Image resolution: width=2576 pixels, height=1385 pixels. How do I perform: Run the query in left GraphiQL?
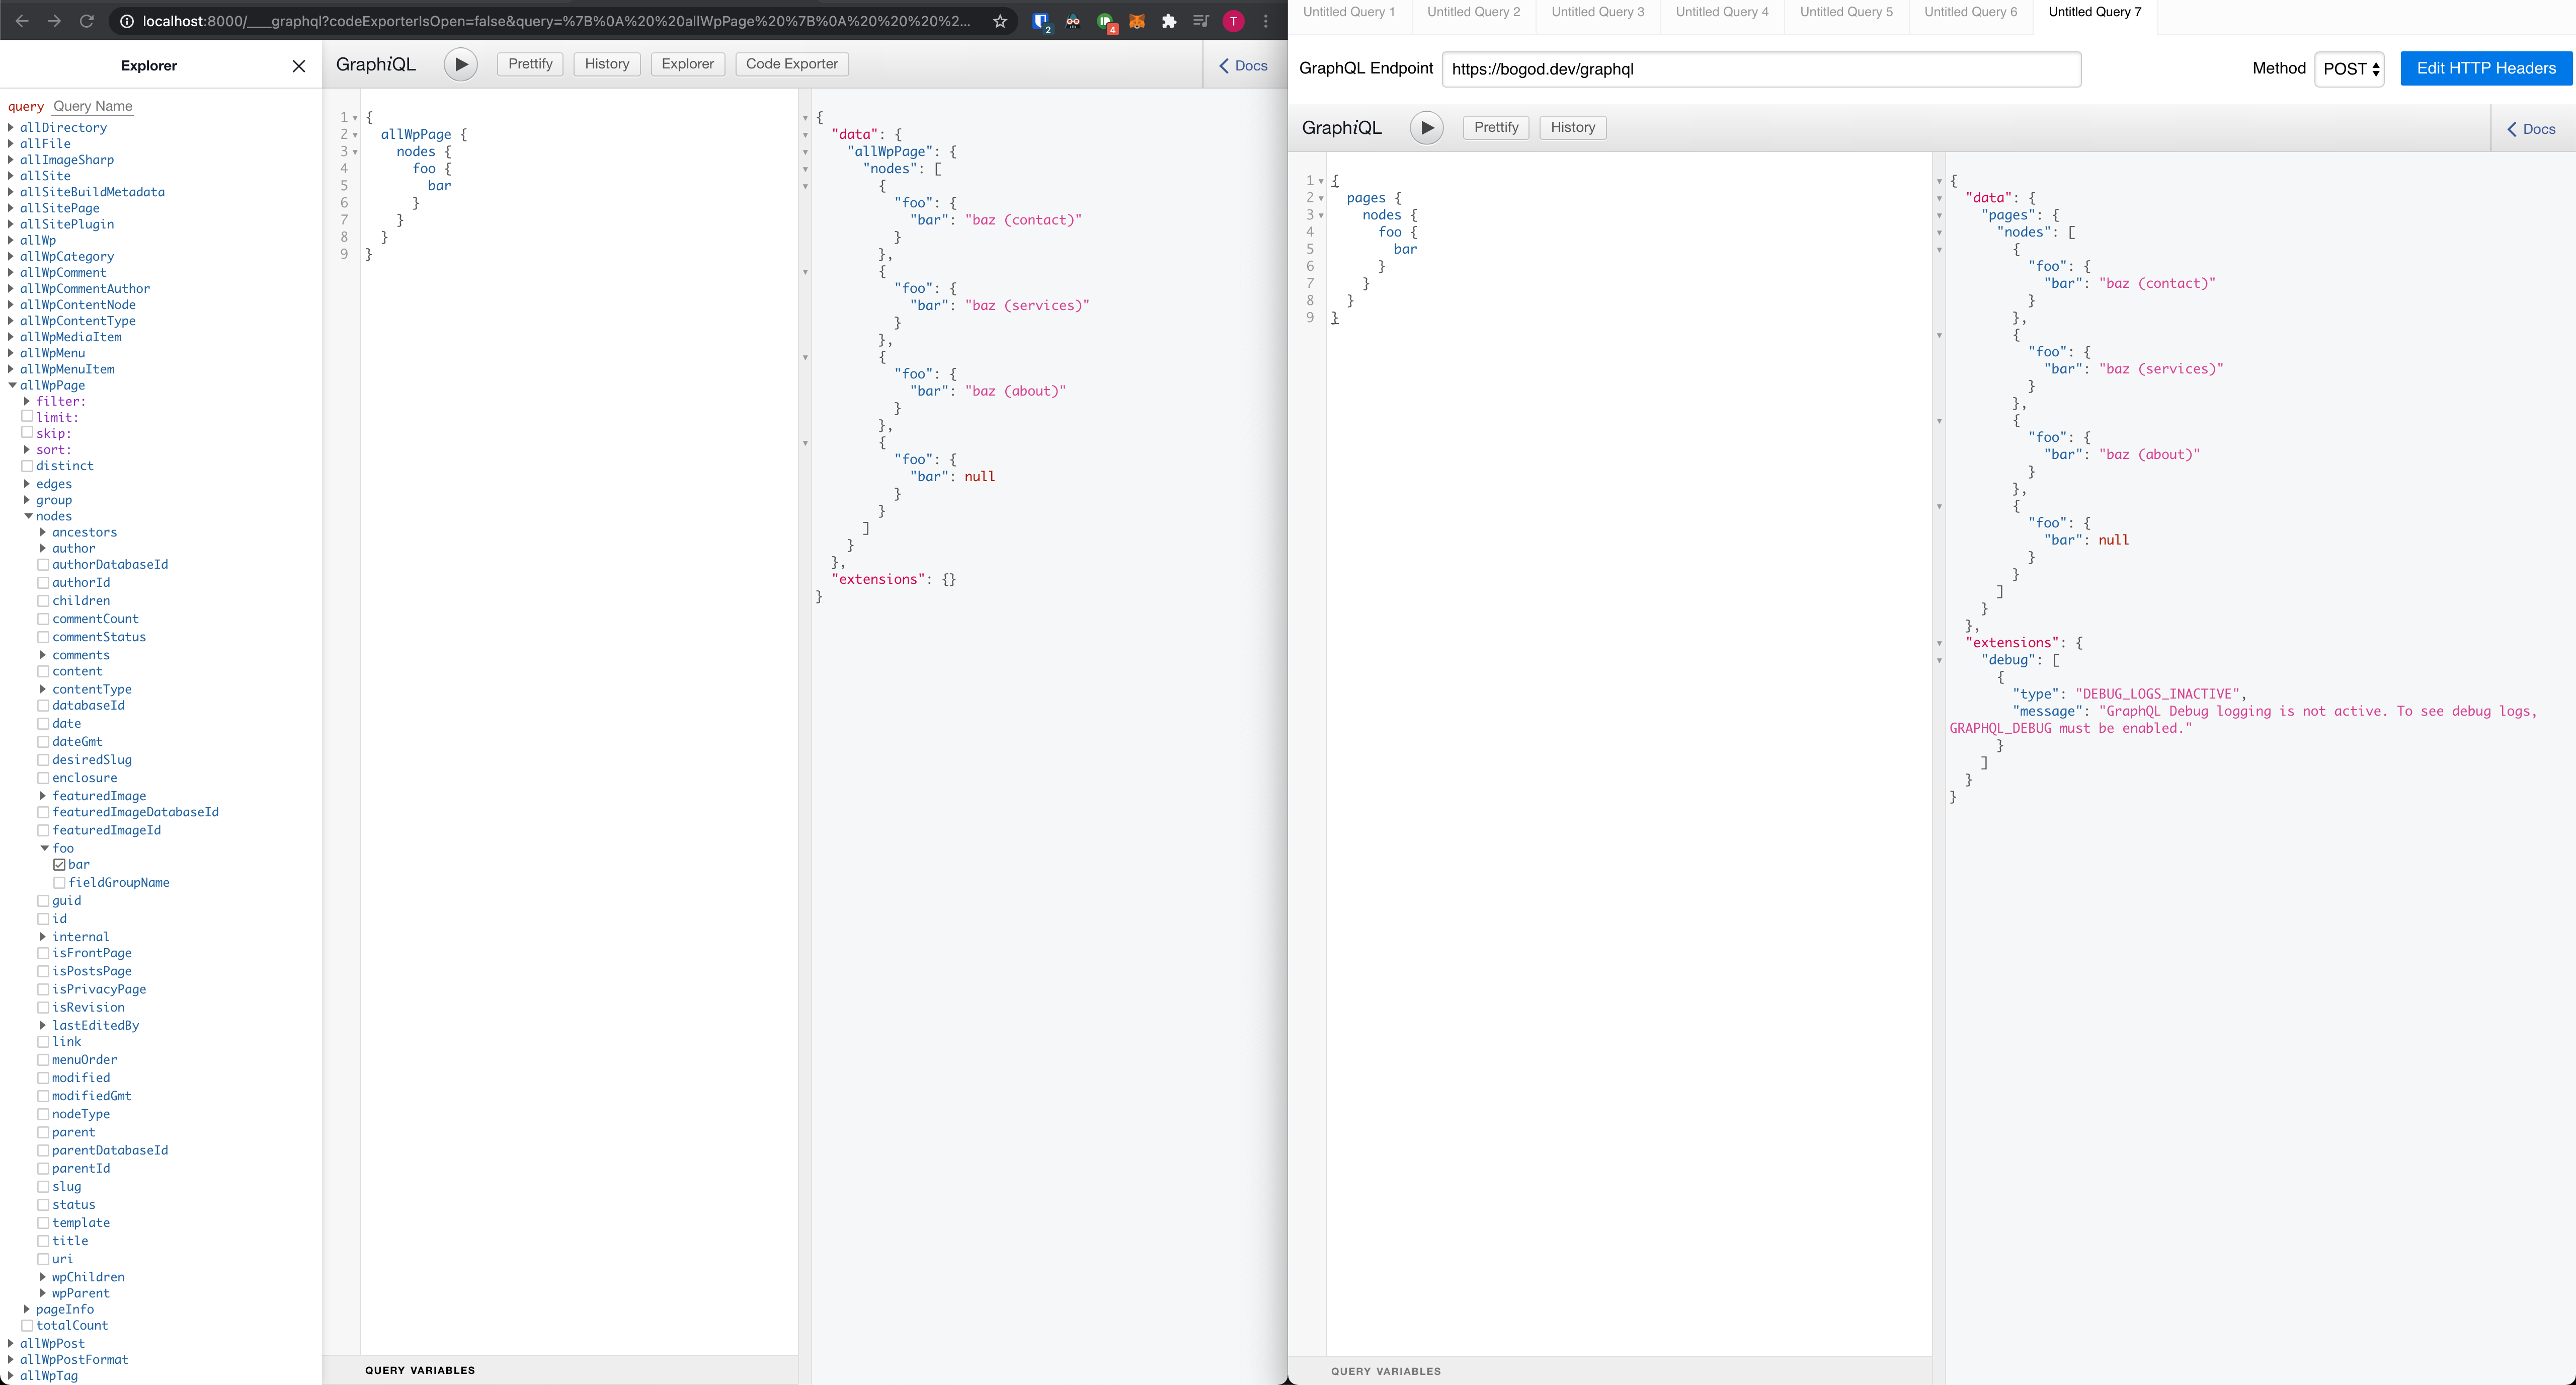(x=460, y=64)
